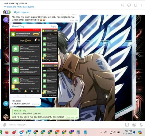
Task: Open the notifications bell in taskbar
Action: [x=134, y=132]
